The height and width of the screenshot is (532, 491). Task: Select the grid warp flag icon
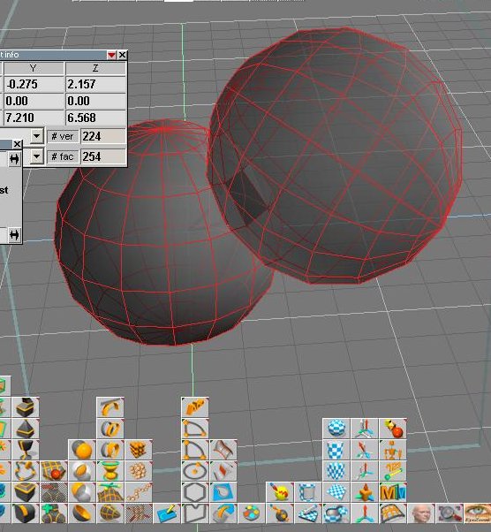pos(393,513)
